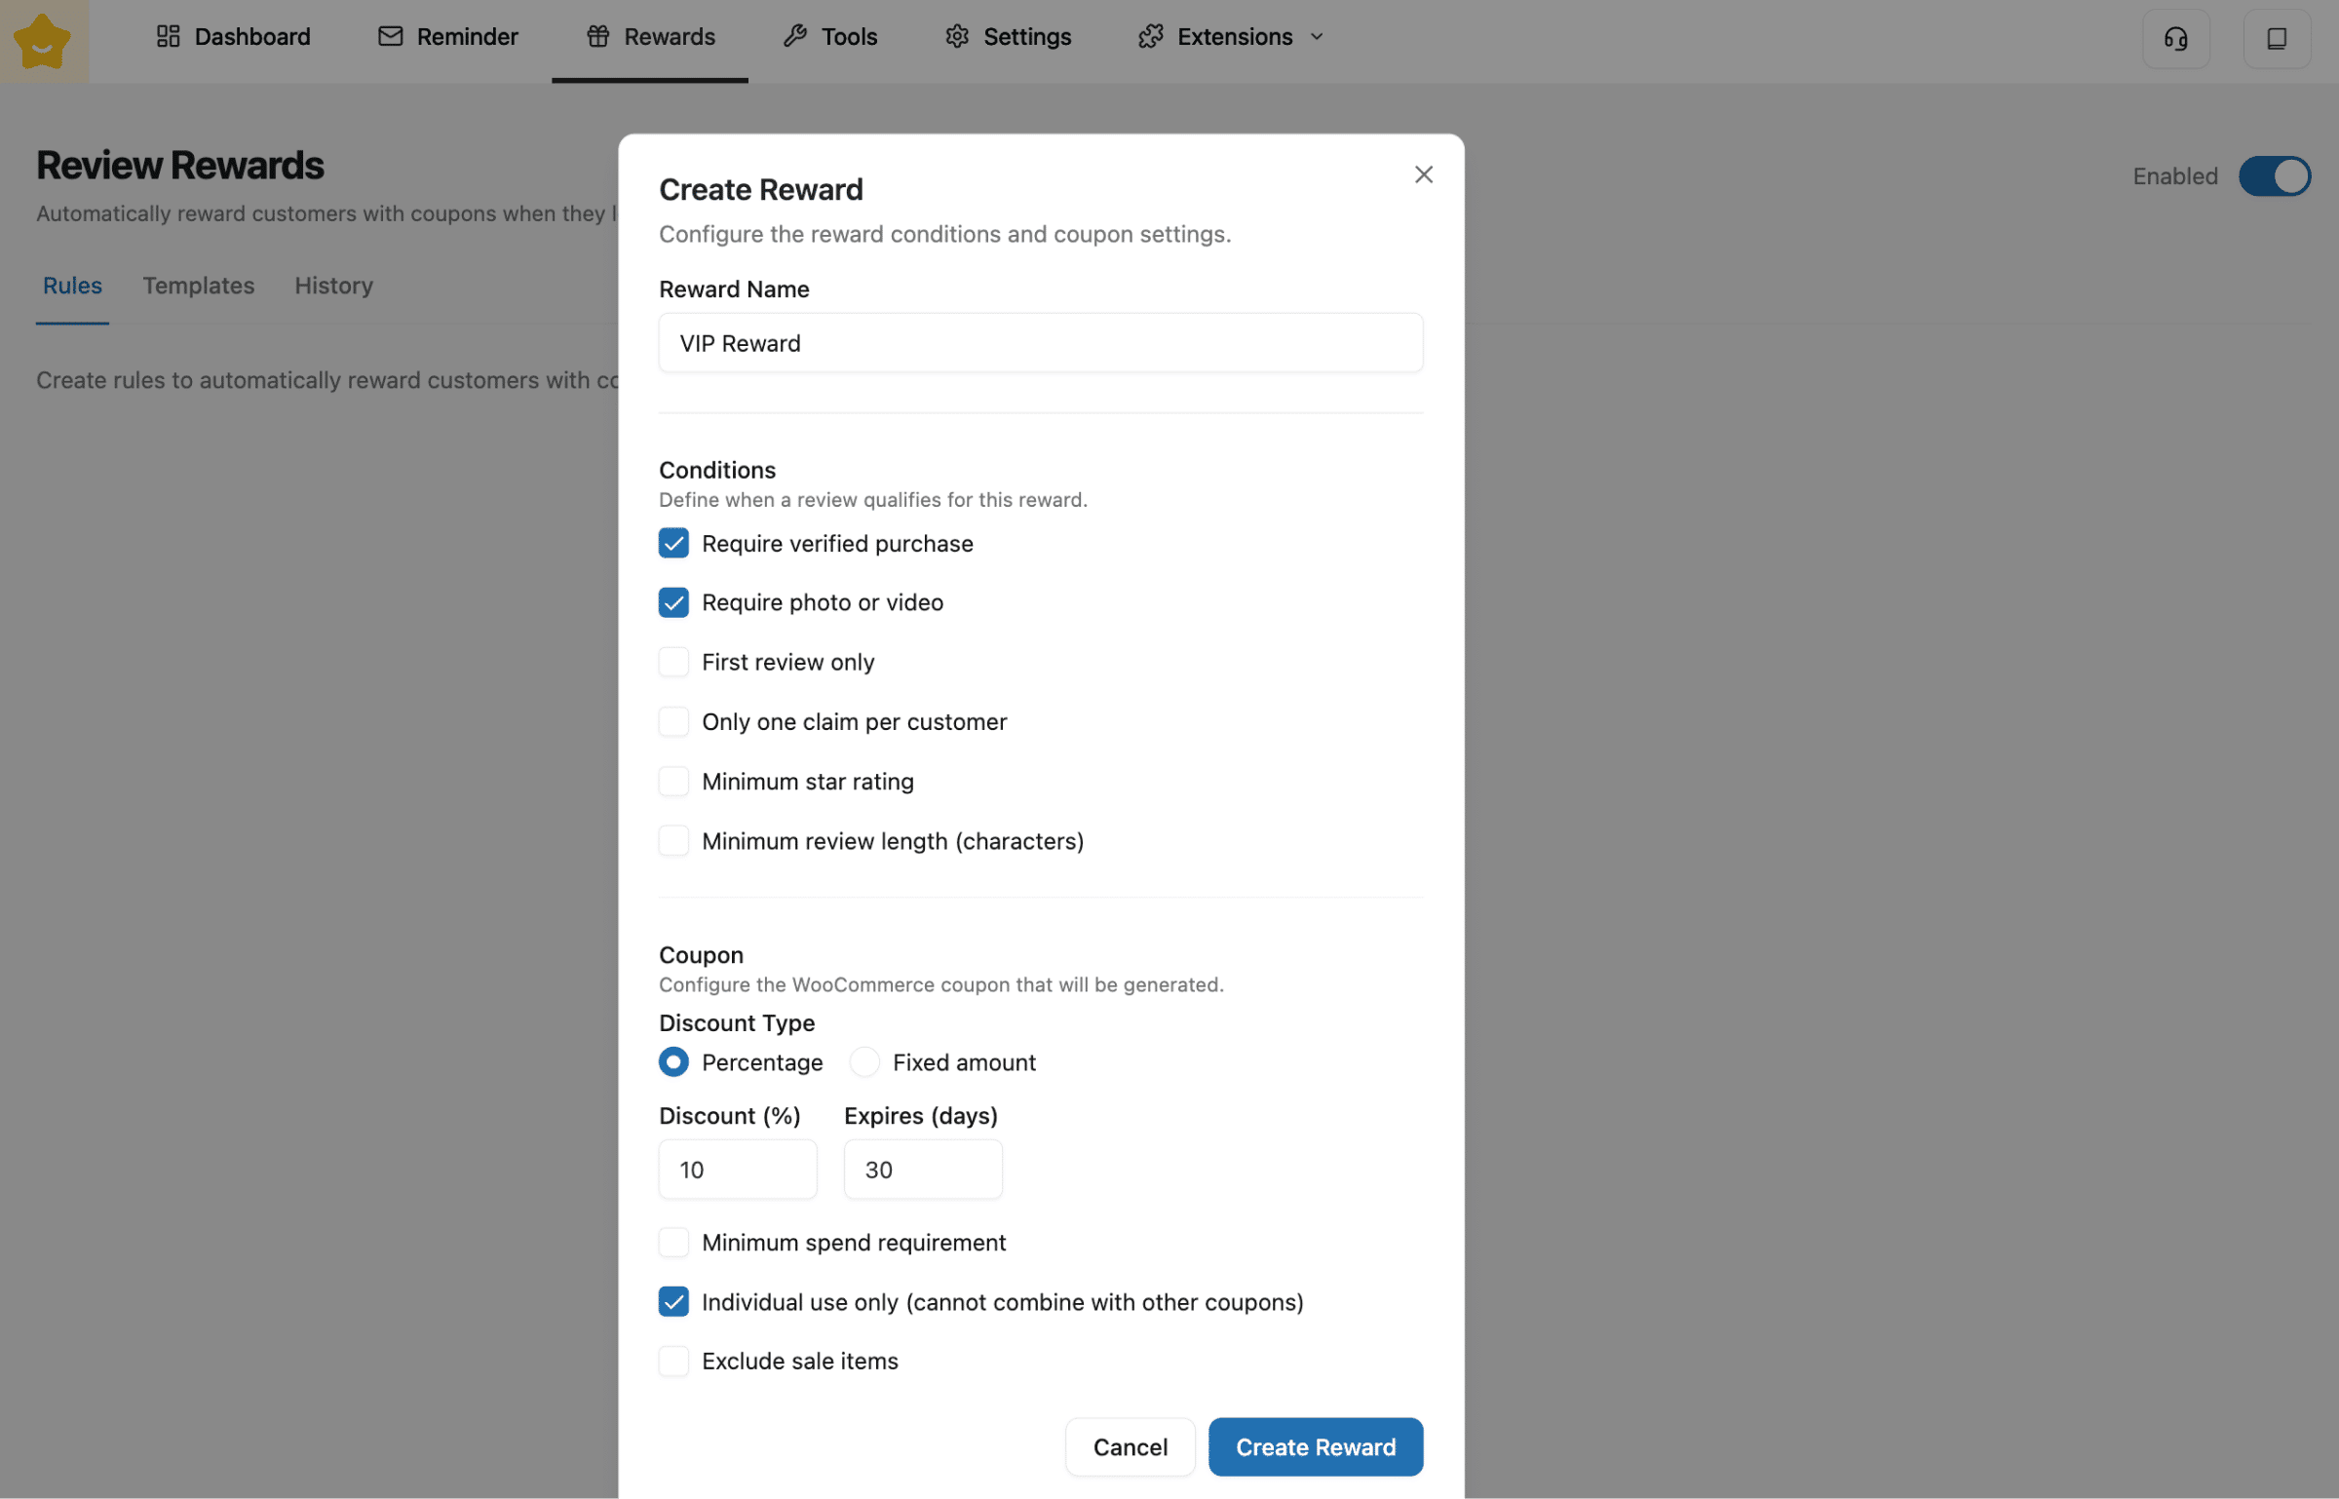The width and height of the screenshot is (2339, 1499).
Task: Open the Dashboard grid icon
Action: [168, 37]
